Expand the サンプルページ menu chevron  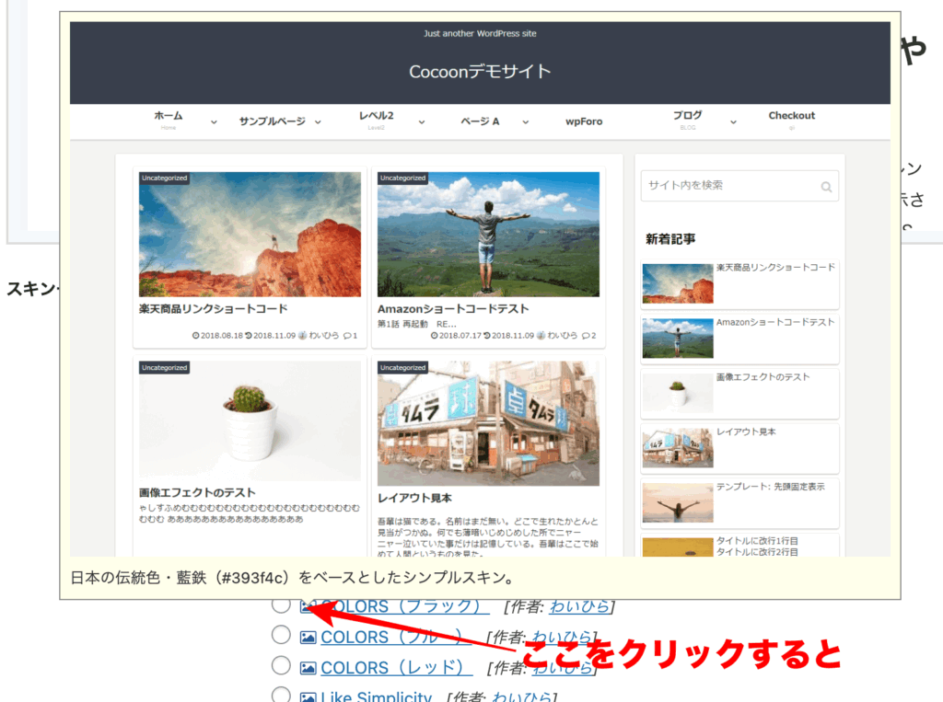pos(318,122)
